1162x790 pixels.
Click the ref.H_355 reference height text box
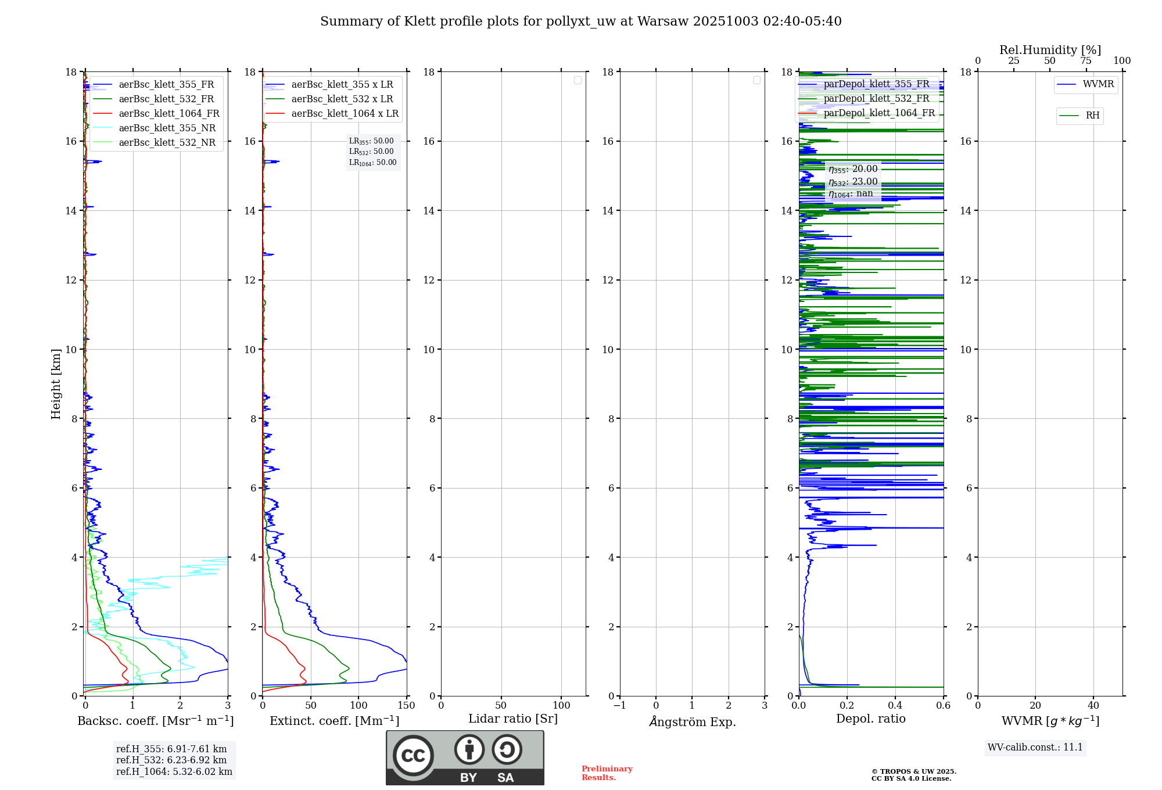pyautogui.click(x=174, y=760)
